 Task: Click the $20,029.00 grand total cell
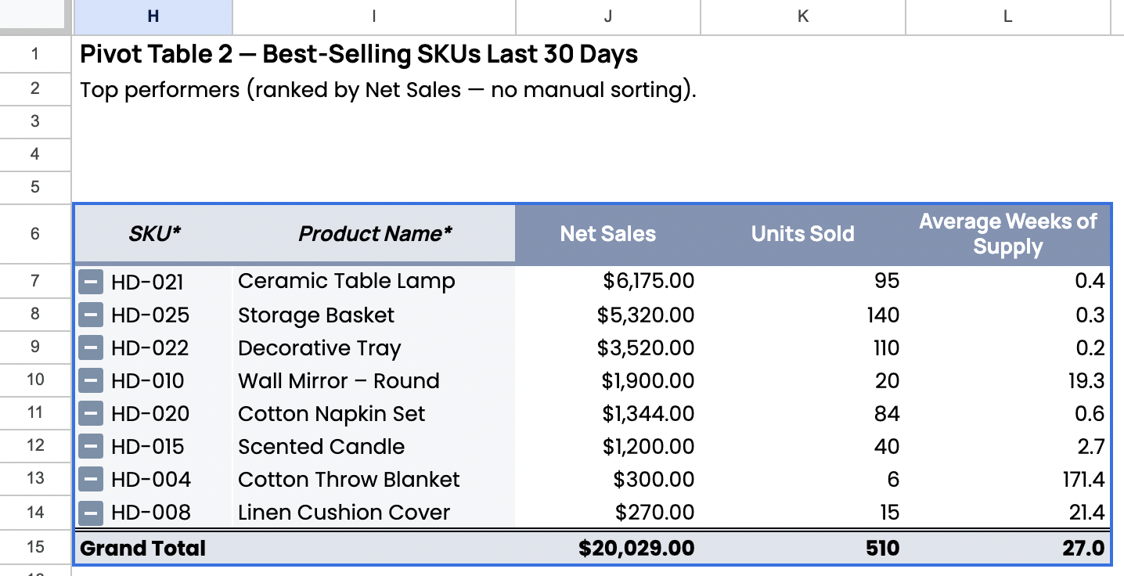[x=636, y=548]
